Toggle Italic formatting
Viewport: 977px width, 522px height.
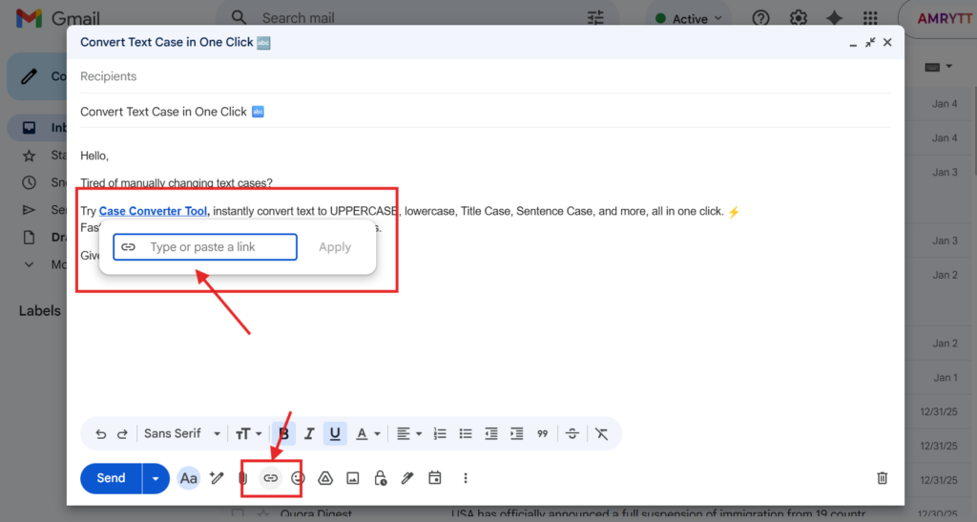click(309, 433)
